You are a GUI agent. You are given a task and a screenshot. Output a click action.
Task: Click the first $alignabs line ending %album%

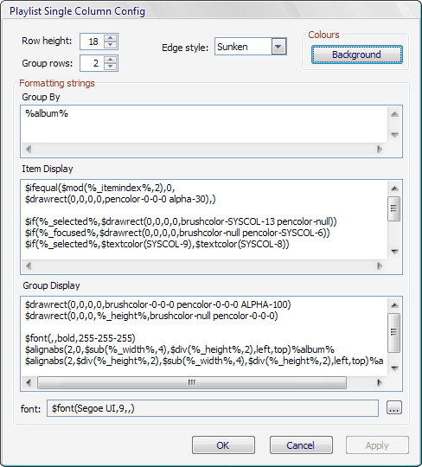coord(180,349)
